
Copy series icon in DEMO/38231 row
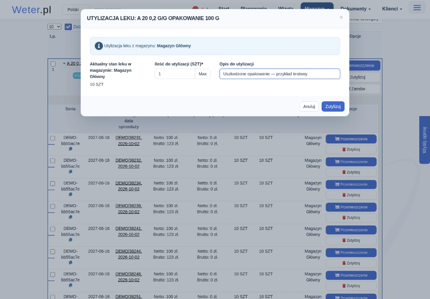pos(70,149)
